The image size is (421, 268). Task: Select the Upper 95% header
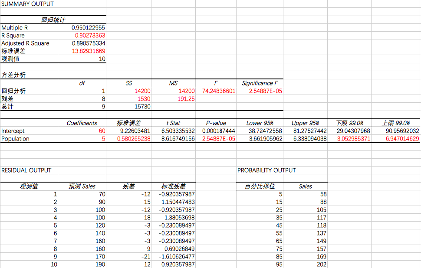[305, 123]
